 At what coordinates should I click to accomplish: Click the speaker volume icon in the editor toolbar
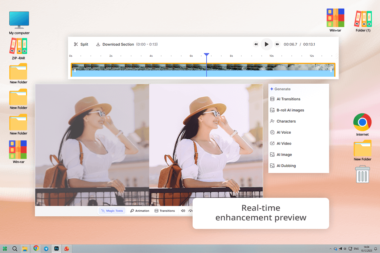click(183, 211)
